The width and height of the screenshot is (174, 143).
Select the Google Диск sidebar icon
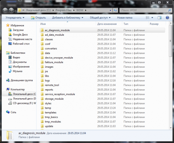point(10,34)
